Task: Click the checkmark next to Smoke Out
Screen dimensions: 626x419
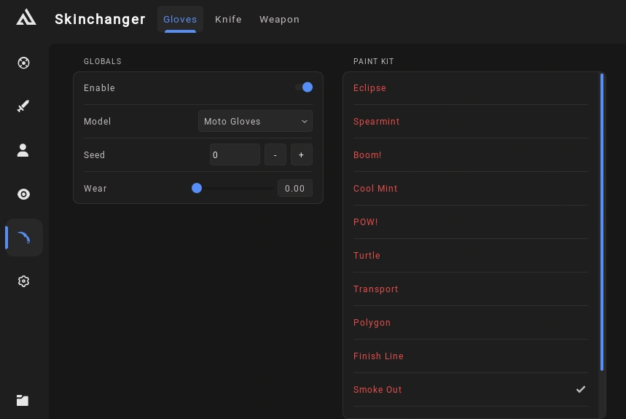Action: click(x=581, y=389)
